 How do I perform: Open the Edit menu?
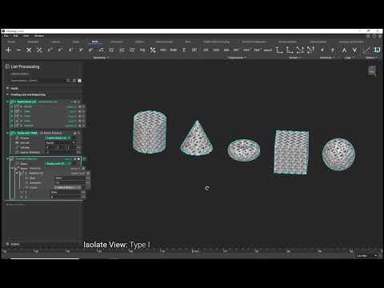coord(15,36)
